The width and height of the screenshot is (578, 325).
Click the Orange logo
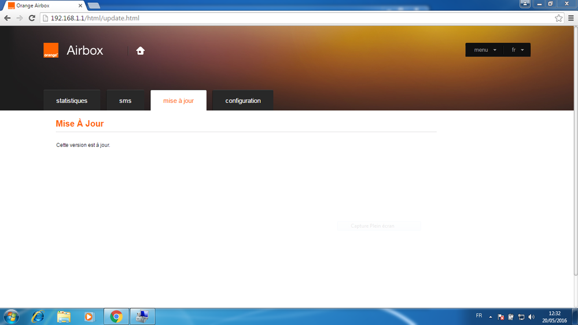click(x=51, y=50)
